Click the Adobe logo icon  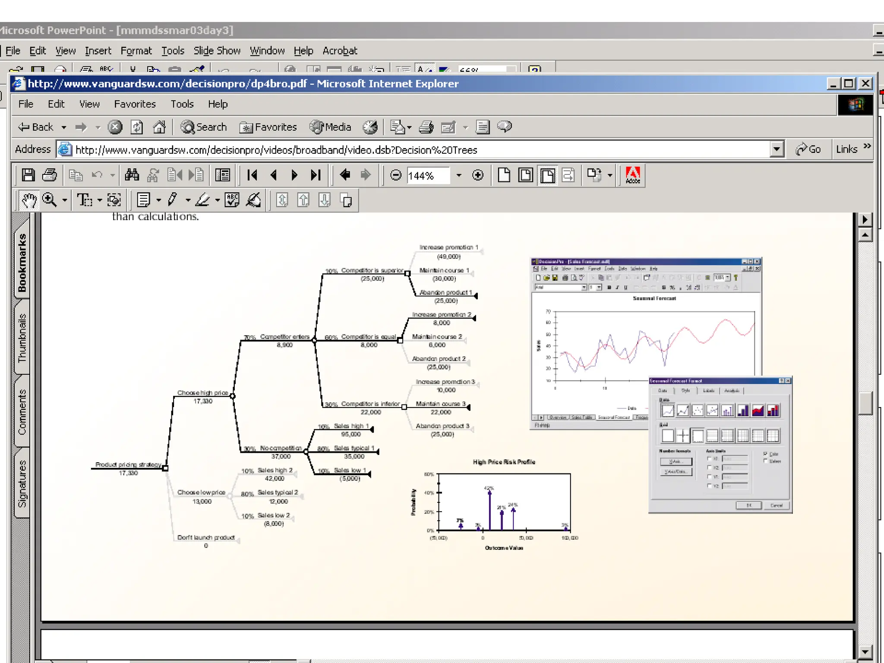(633, 175)
